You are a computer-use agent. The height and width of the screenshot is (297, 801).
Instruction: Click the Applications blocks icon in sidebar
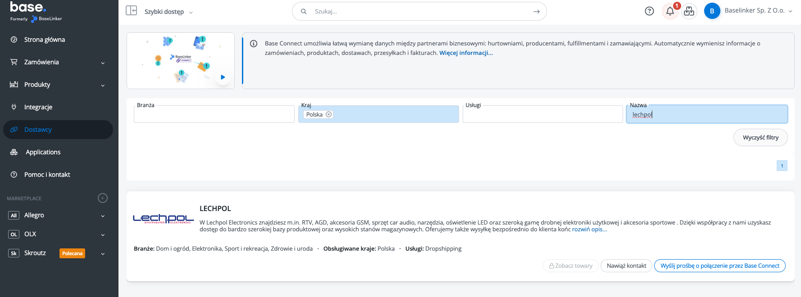(x=14, y=152)
